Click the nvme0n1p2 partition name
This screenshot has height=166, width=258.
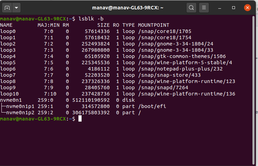pos(20,113)
